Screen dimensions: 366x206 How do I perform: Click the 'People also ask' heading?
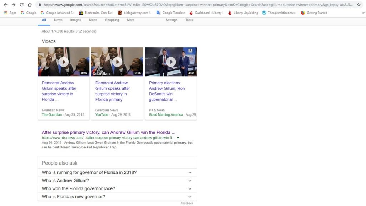point(60,163)
